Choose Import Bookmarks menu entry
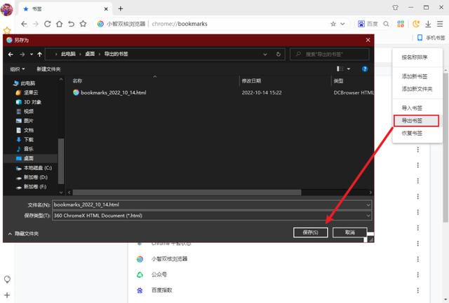 [x=412, y=108]
